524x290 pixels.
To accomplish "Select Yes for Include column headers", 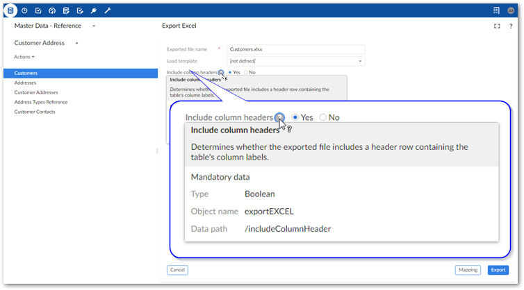I will 230,72.
